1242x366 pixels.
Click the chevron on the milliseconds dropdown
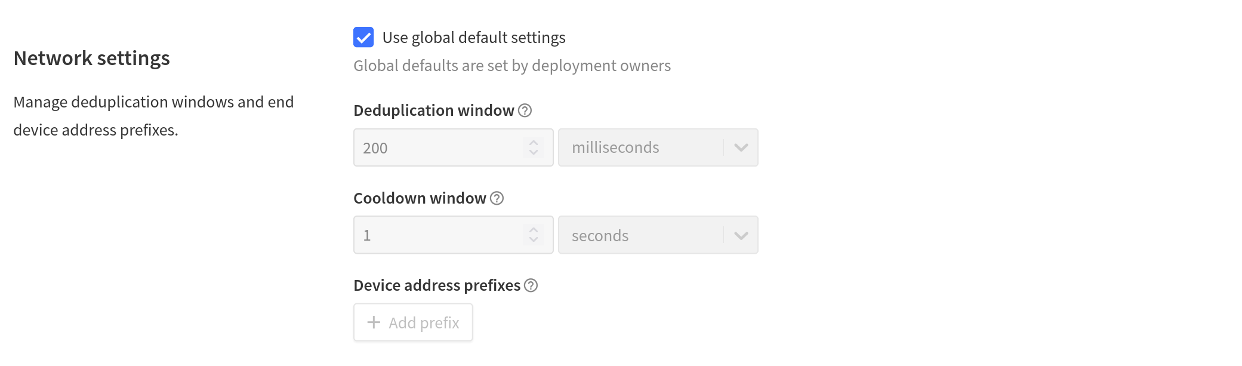pos(740,147)
